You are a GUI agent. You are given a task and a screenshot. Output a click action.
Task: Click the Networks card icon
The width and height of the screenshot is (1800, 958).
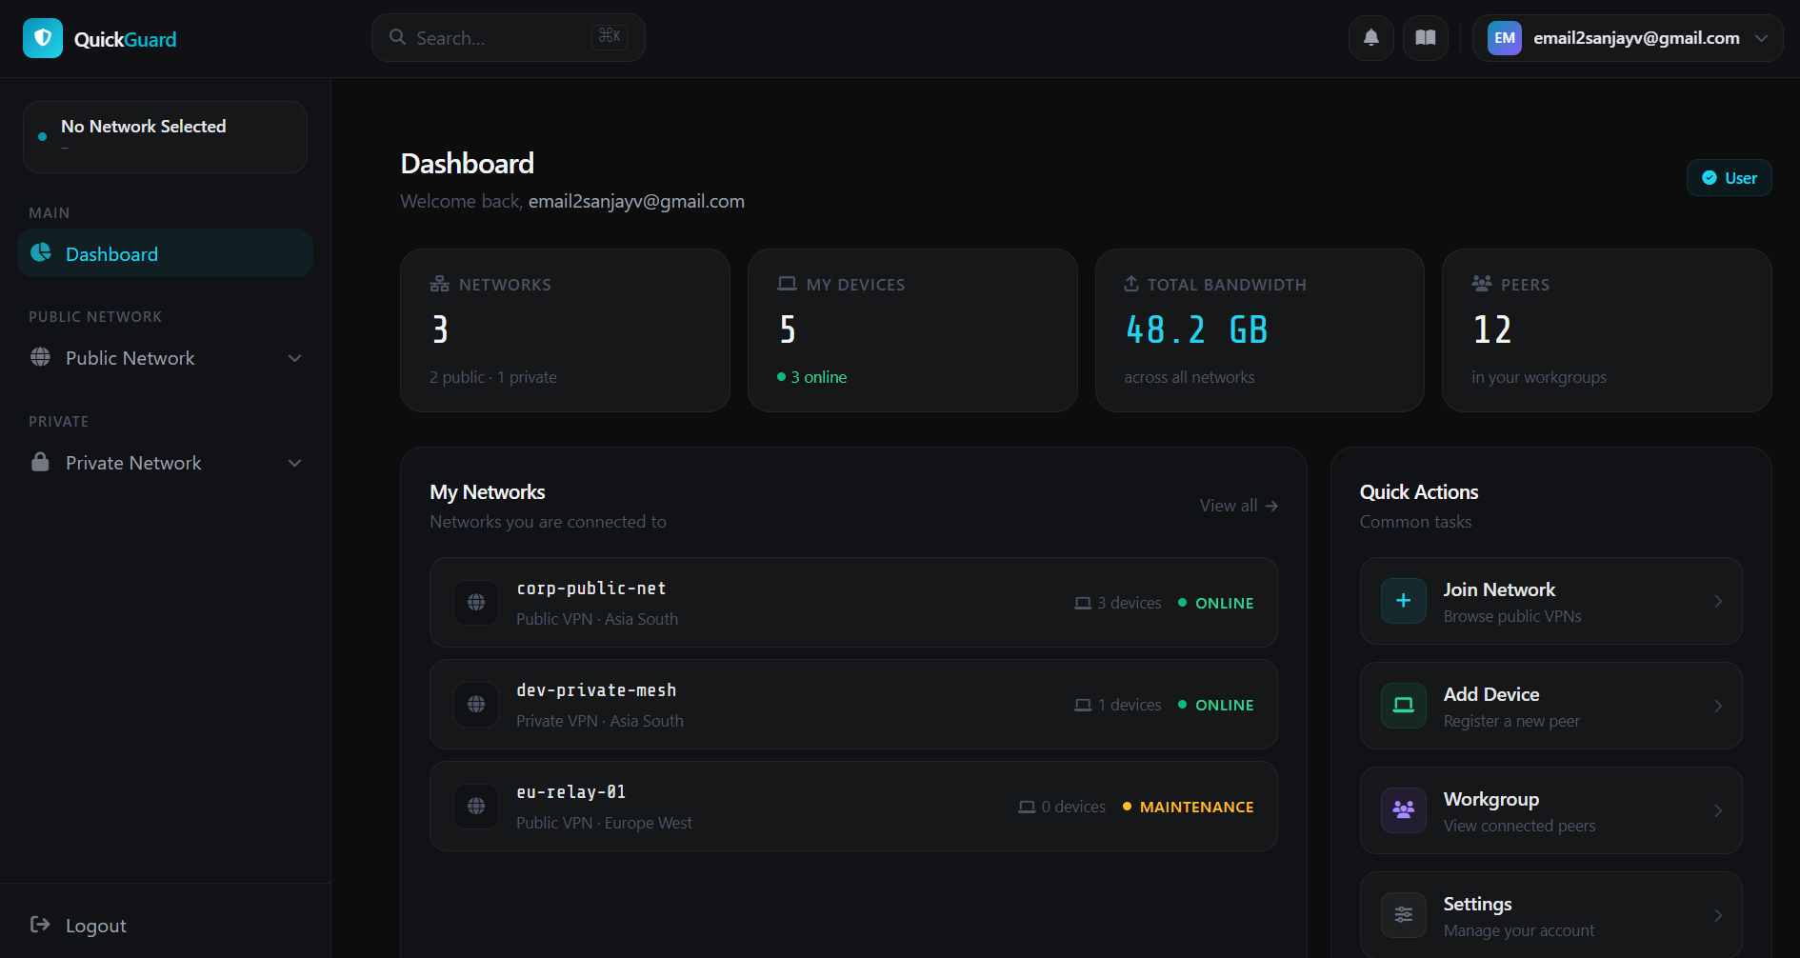439,284
